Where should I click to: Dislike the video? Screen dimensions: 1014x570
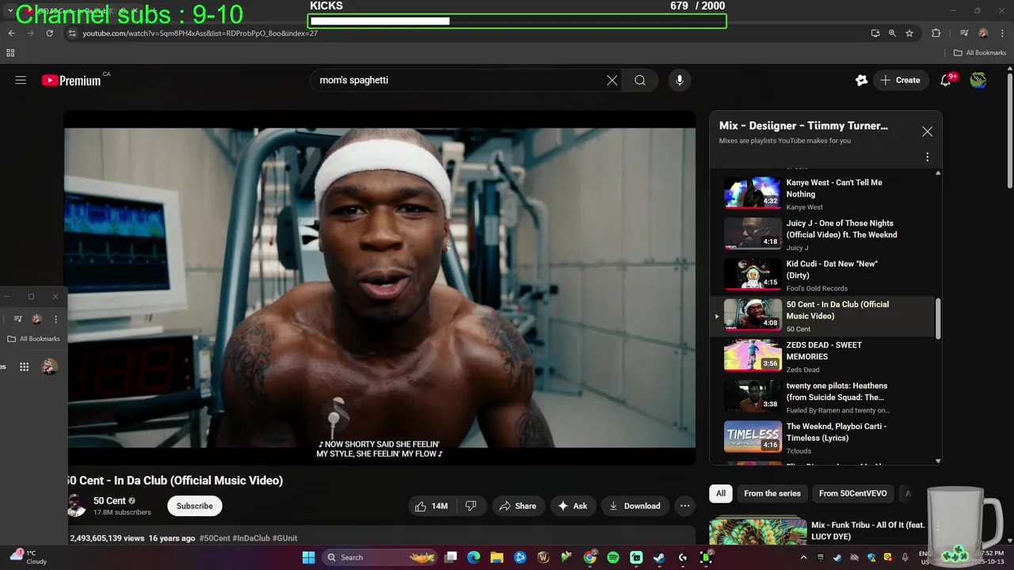click(x=471, y=506)
